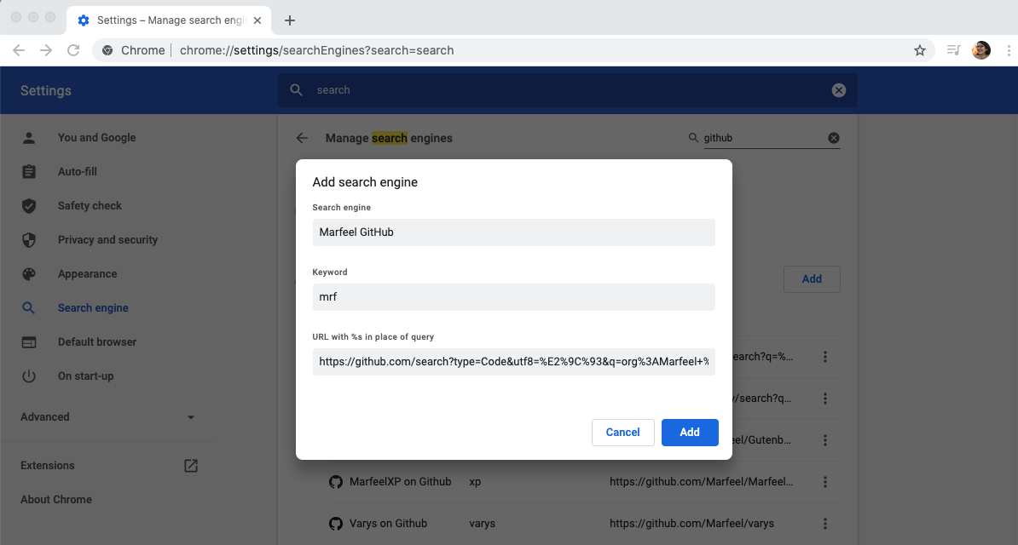Open the user profile avatar
Viewport: 1018px width, 545px height.
(x=981, y=50)
